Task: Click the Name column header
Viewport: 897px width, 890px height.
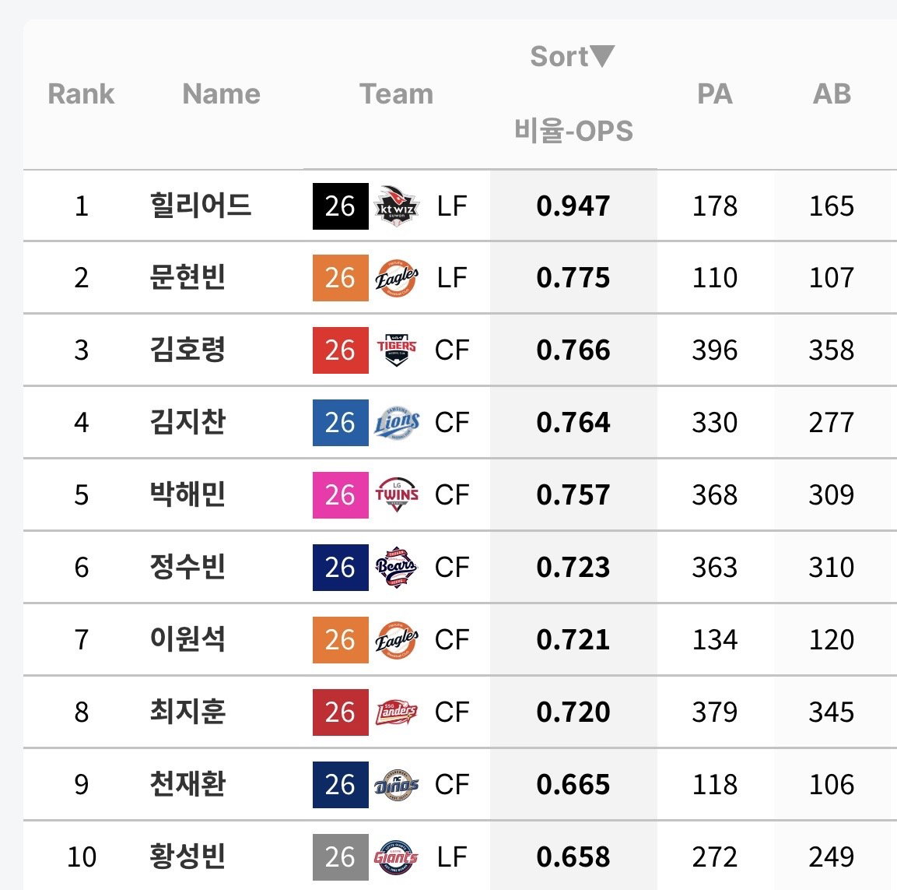Action: coord(222,94)
